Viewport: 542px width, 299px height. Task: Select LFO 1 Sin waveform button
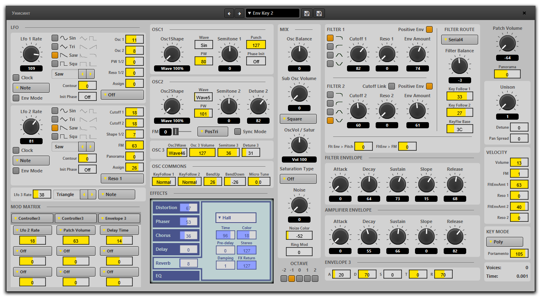pyautogui.click(x=55, y=38)
